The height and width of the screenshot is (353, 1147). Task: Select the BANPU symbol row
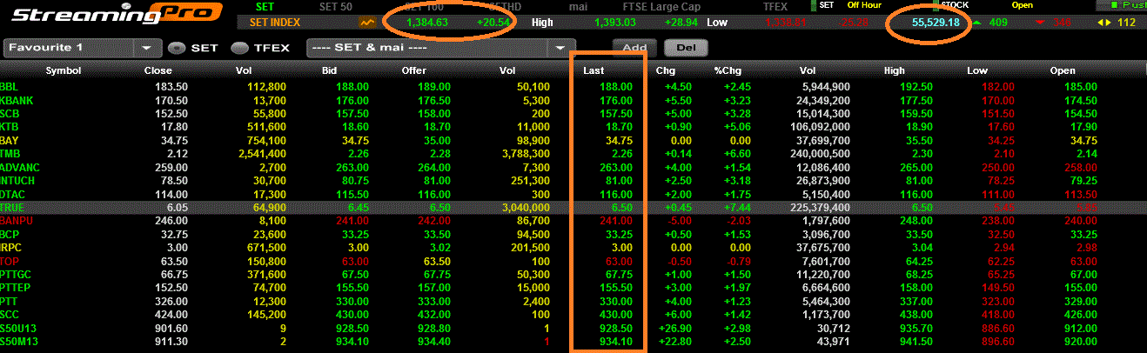click(573, 221)
